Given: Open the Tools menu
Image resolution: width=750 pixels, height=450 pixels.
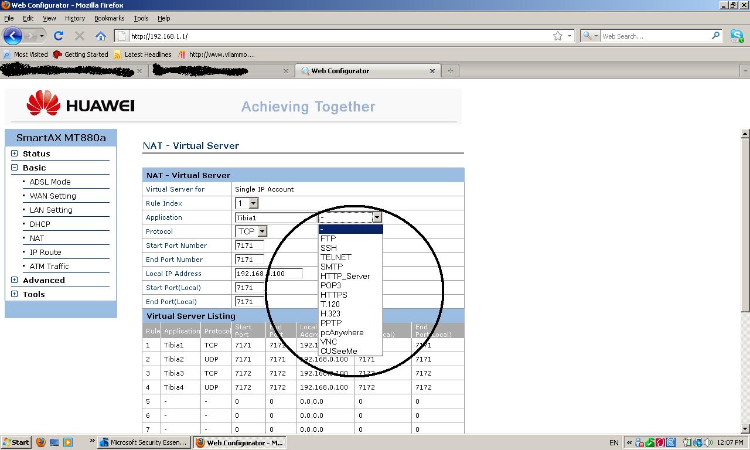Looking at the screenshot, I should [x=141, y=18].
